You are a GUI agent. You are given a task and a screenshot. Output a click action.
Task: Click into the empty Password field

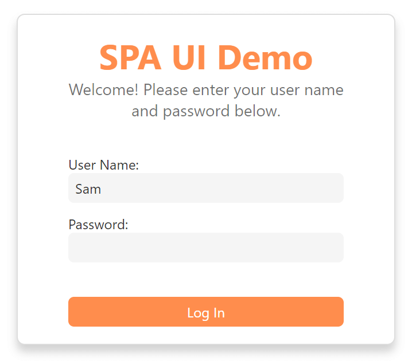tap(205, 248)
